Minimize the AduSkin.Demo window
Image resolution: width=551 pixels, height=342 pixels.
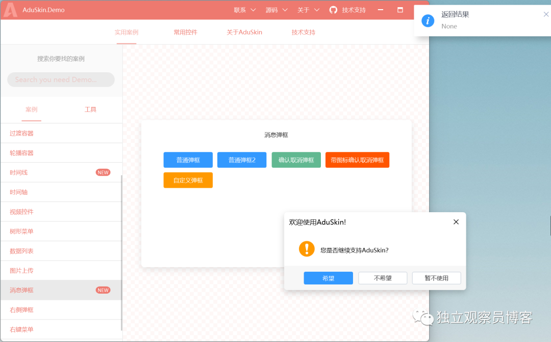(380, 10)
